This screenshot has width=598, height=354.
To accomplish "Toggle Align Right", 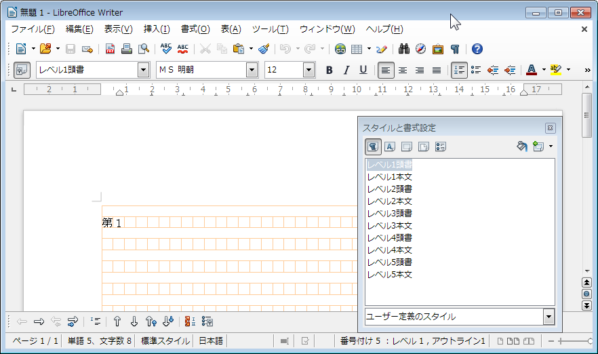I will point(420,71).
